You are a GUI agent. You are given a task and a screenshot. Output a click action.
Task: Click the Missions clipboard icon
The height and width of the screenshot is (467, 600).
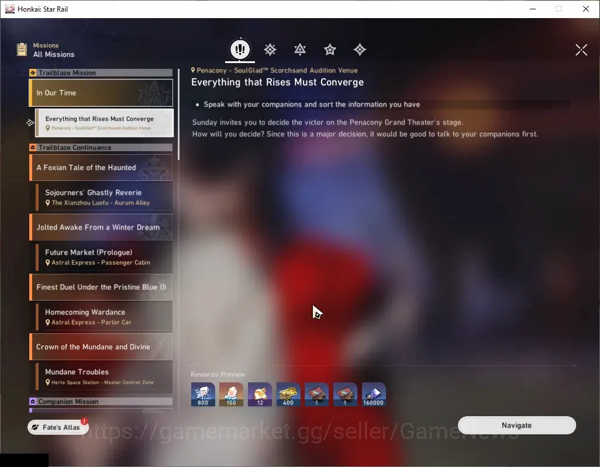tap(22, 50)
